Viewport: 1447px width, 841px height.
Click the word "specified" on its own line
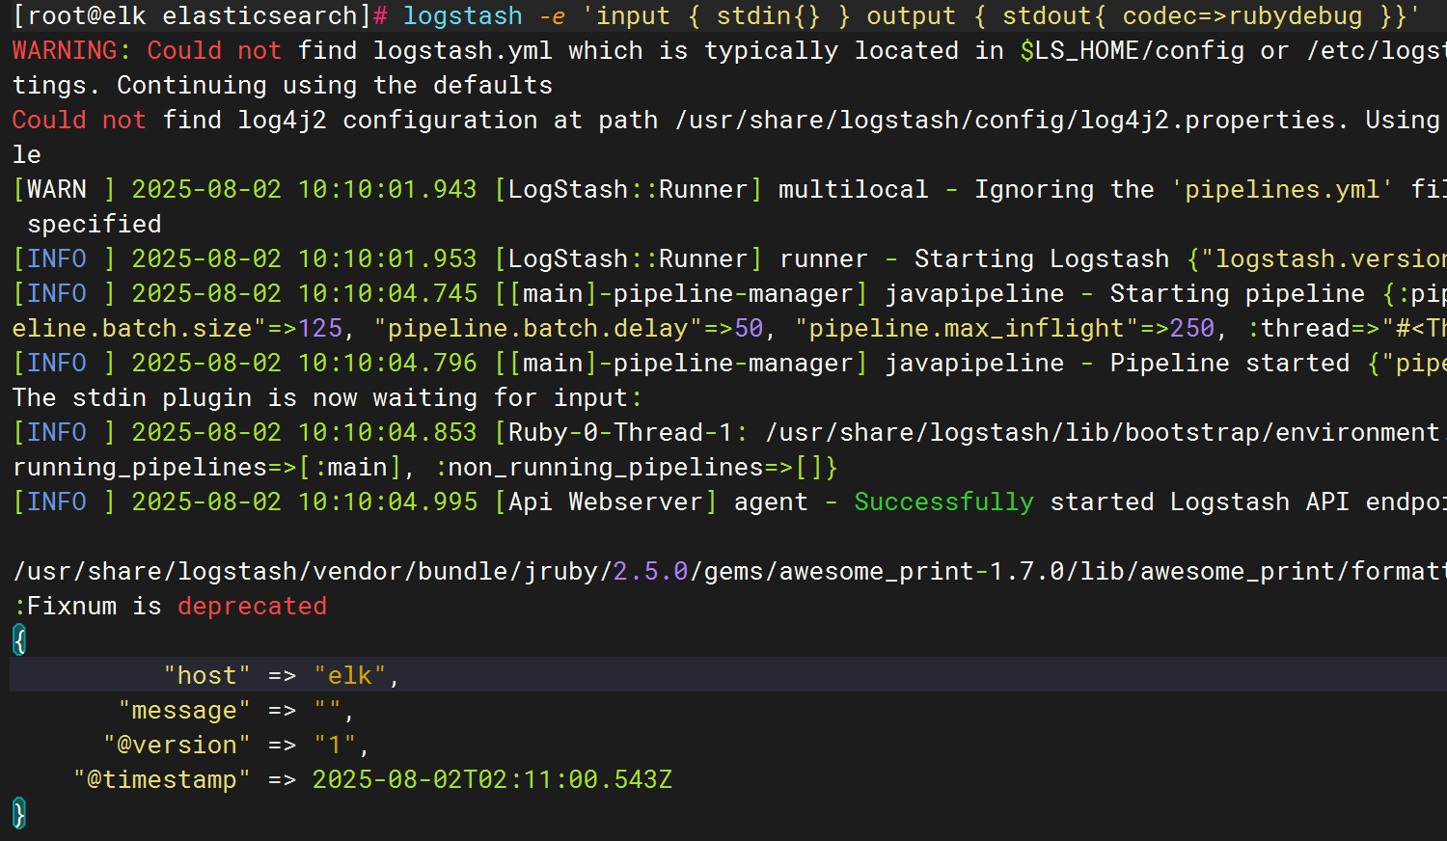click(x=95, y=225)
